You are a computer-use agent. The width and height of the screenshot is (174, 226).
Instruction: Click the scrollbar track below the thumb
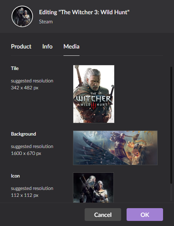click(171, 192)
